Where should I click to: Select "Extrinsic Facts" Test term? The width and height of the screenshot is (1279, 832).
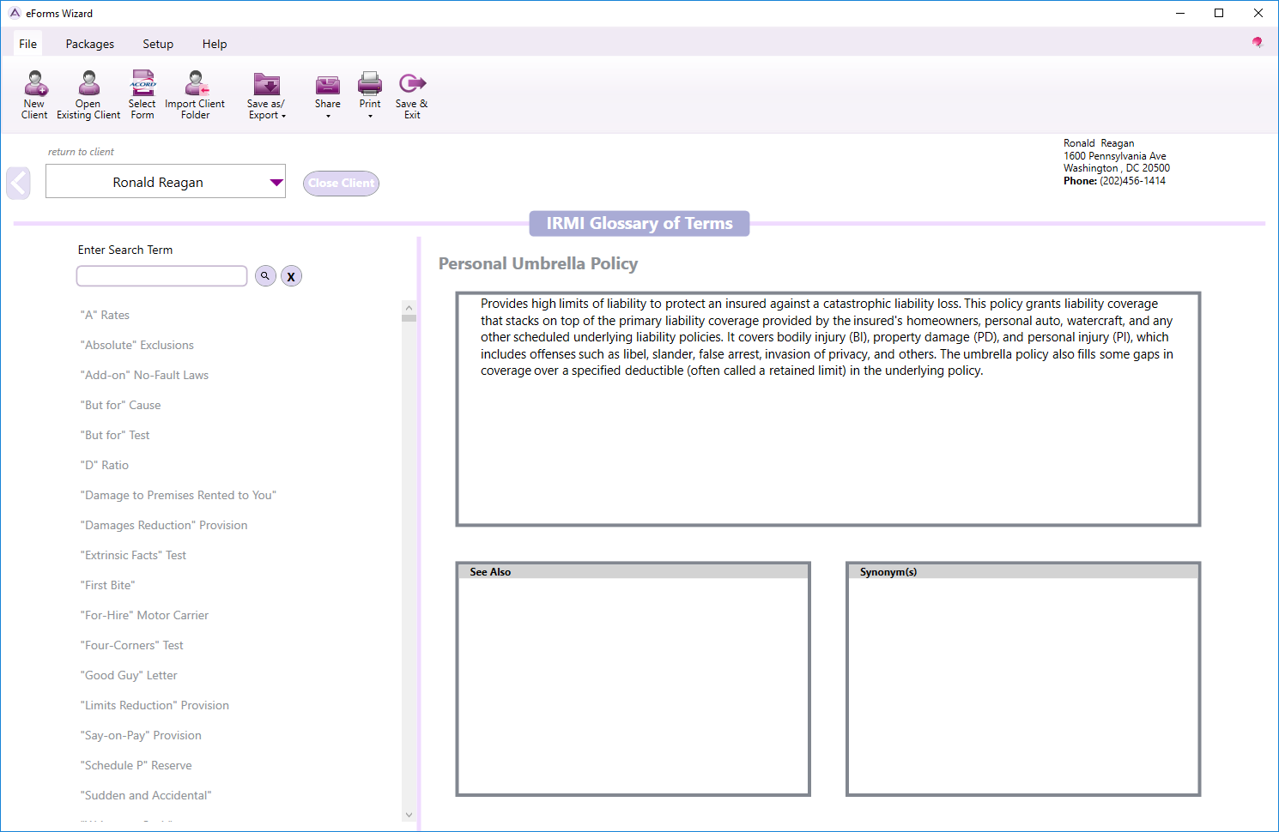click(133, 555)
